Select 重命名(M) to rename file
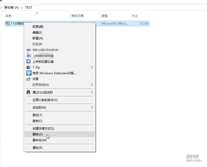The width and height of the screenshot is (207, 167). tap(60, 140)
